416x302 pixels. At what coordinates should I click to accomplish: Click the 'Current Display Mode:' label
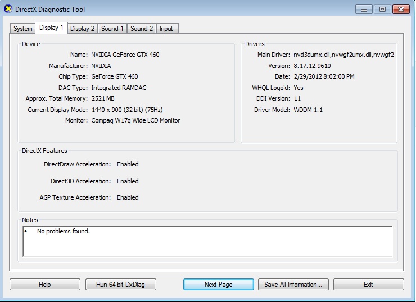[x=57, y=110]
